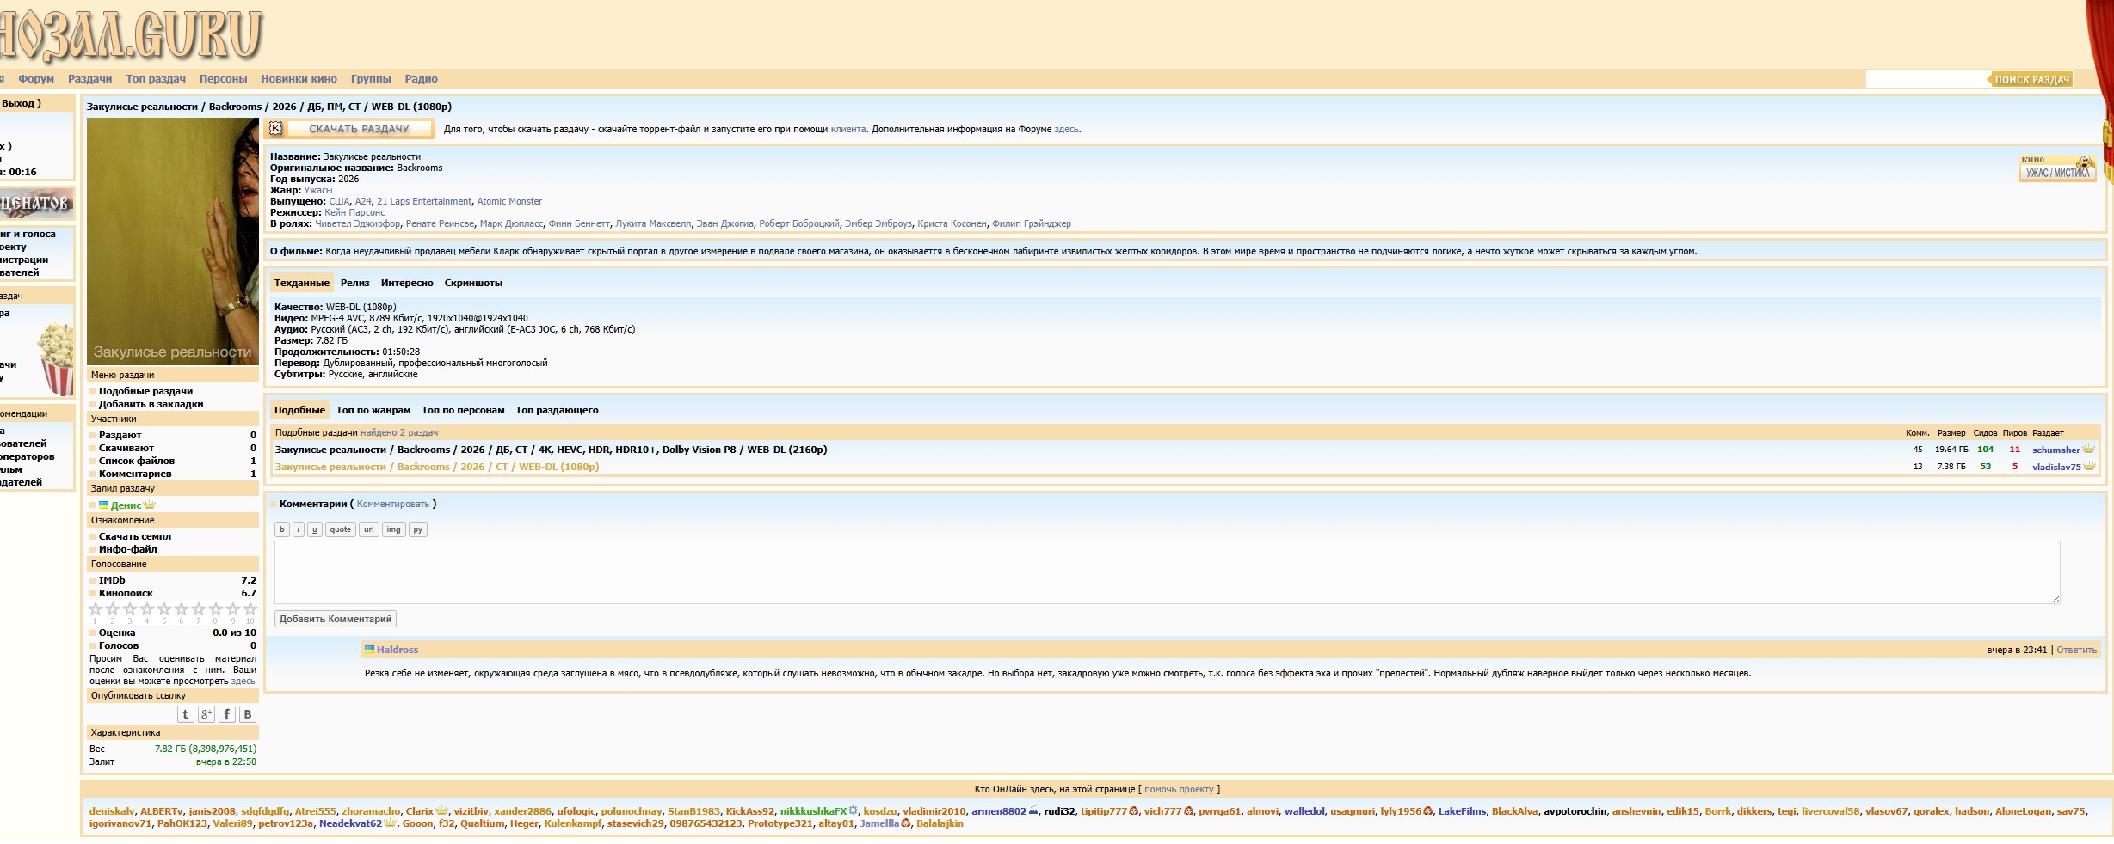Show the Скриншоты tab

click(x=473, y=283)
